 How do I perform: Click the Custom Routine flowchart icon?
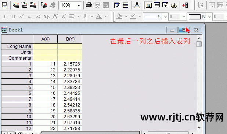click(x=137, y=5)
